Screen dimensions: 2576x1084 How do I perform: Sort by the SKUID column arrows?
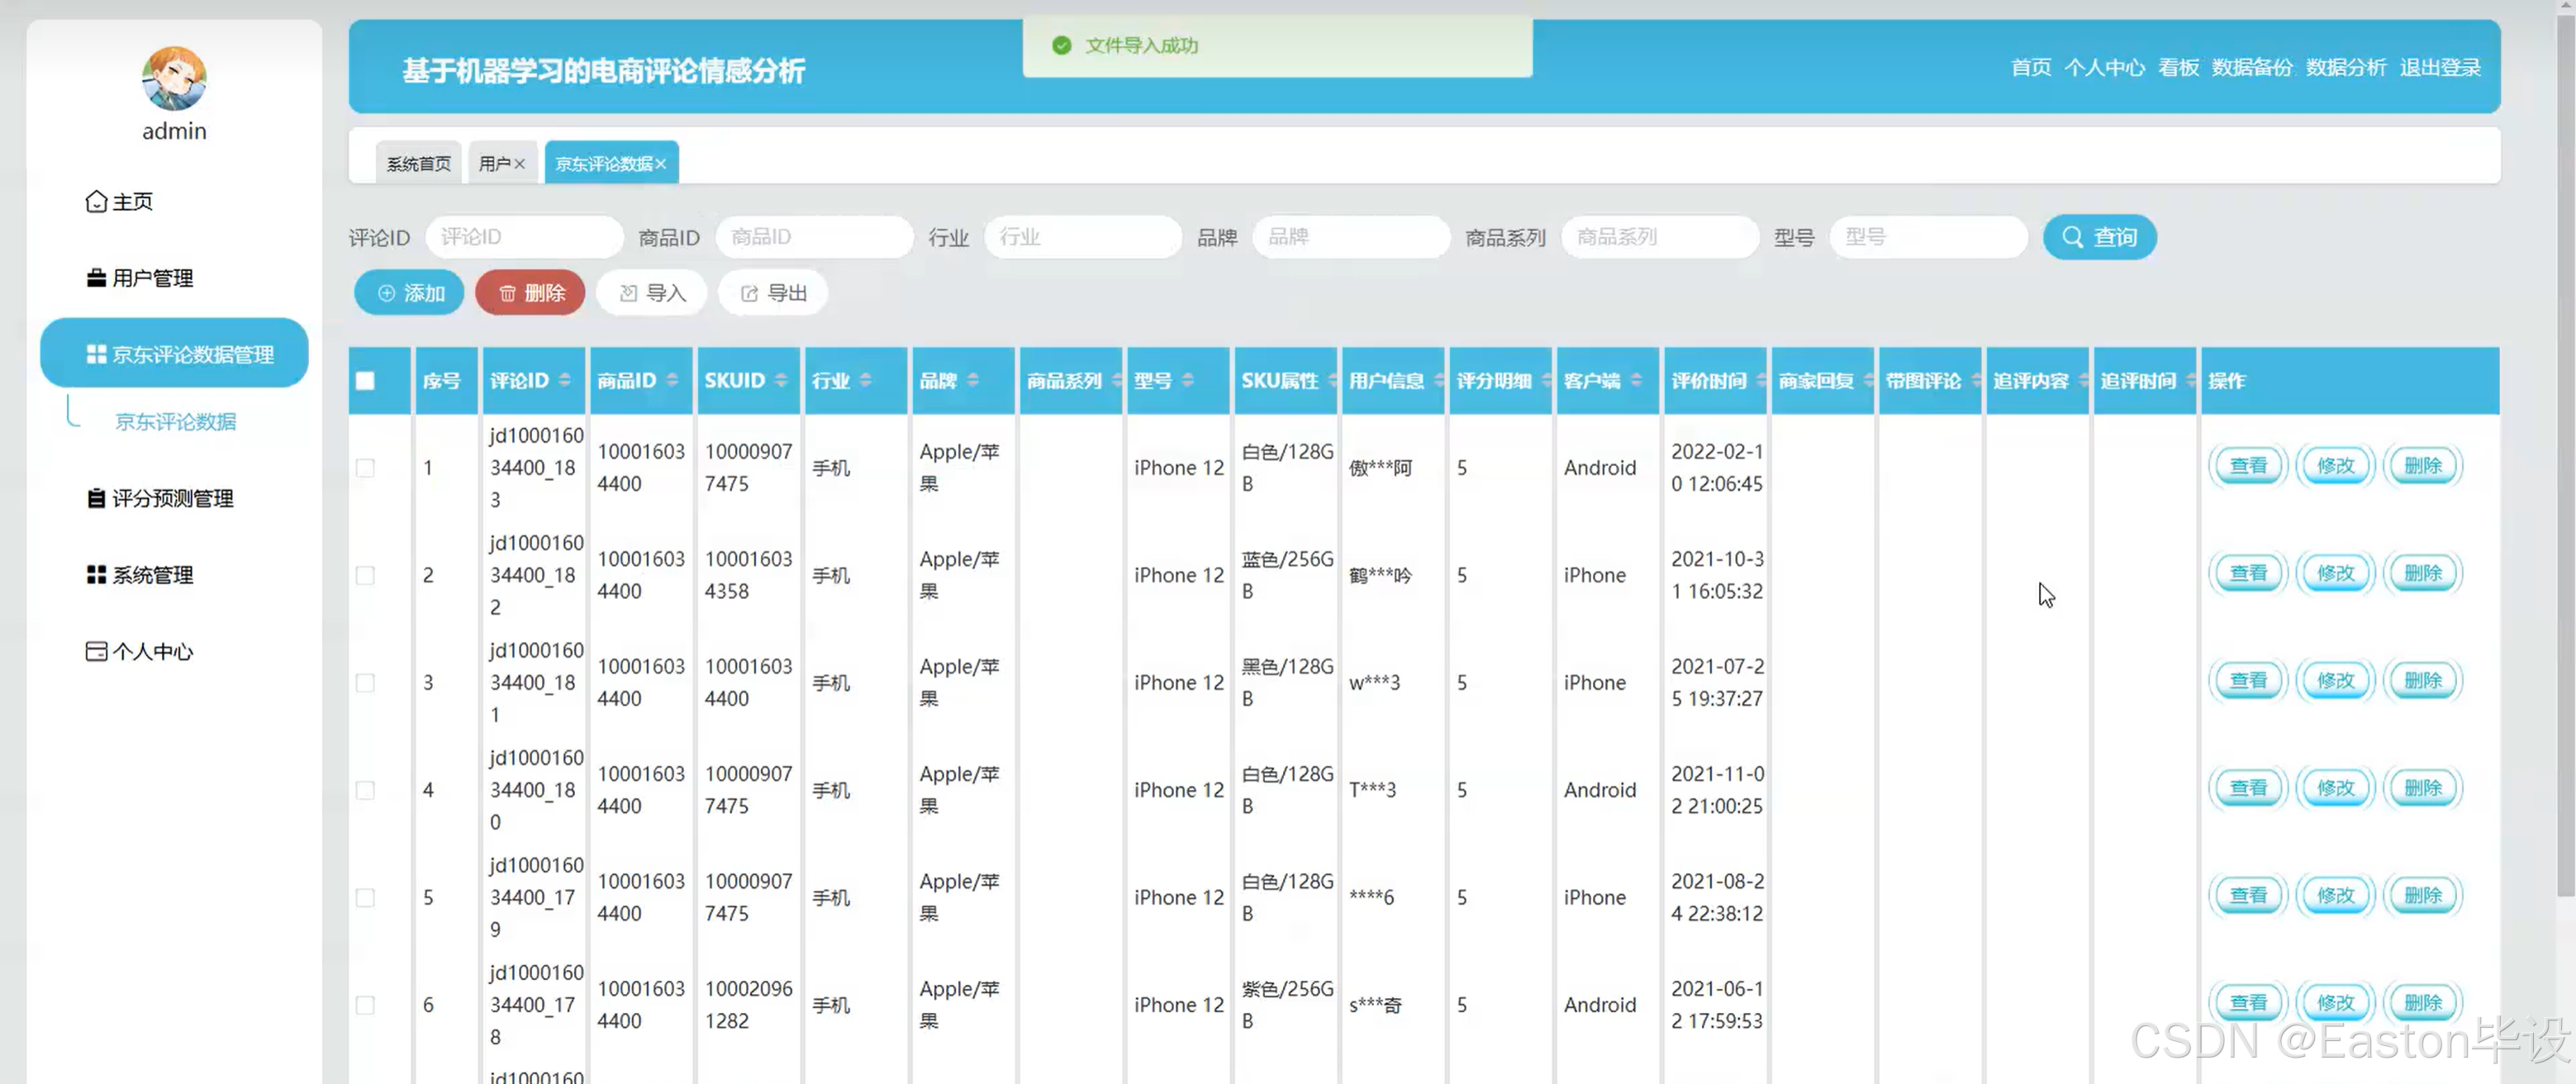pyautogui.click(x=781, y=380)
